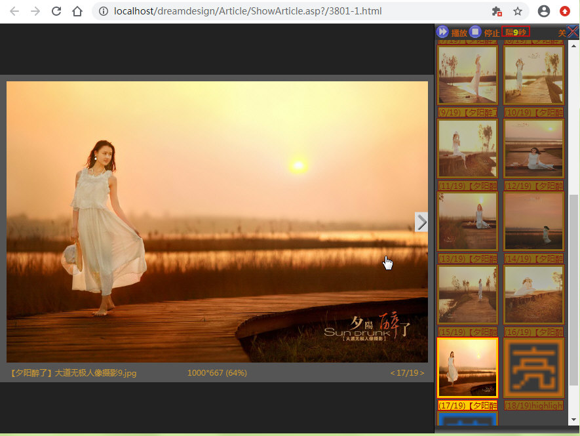Click the (12/19) caption label
Image resolution: width=580 pixels, height=436 pixels.
click(x=533, y=186)
